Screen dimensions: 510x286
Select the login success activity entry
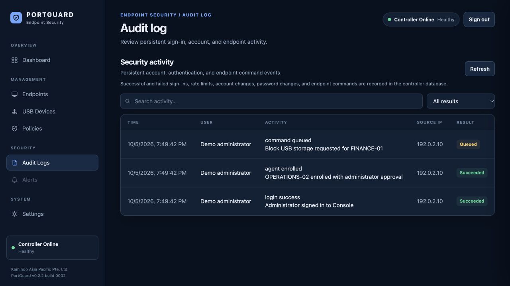[307, 201]
